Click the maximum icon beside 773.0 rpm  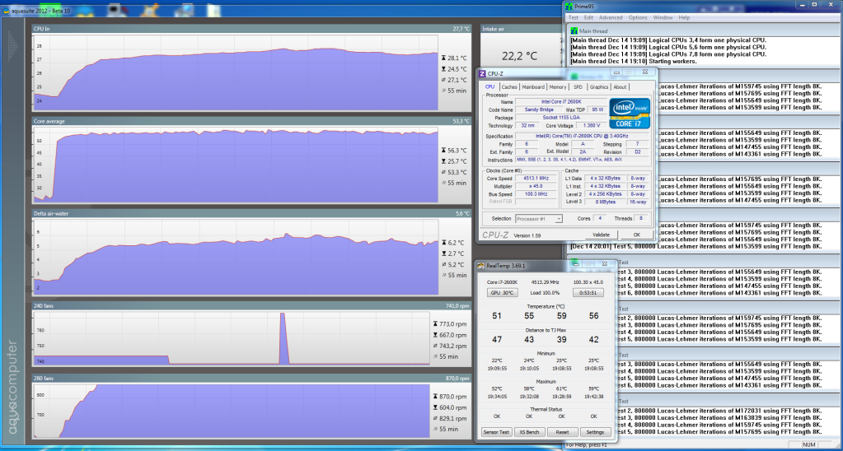(435, 324)
